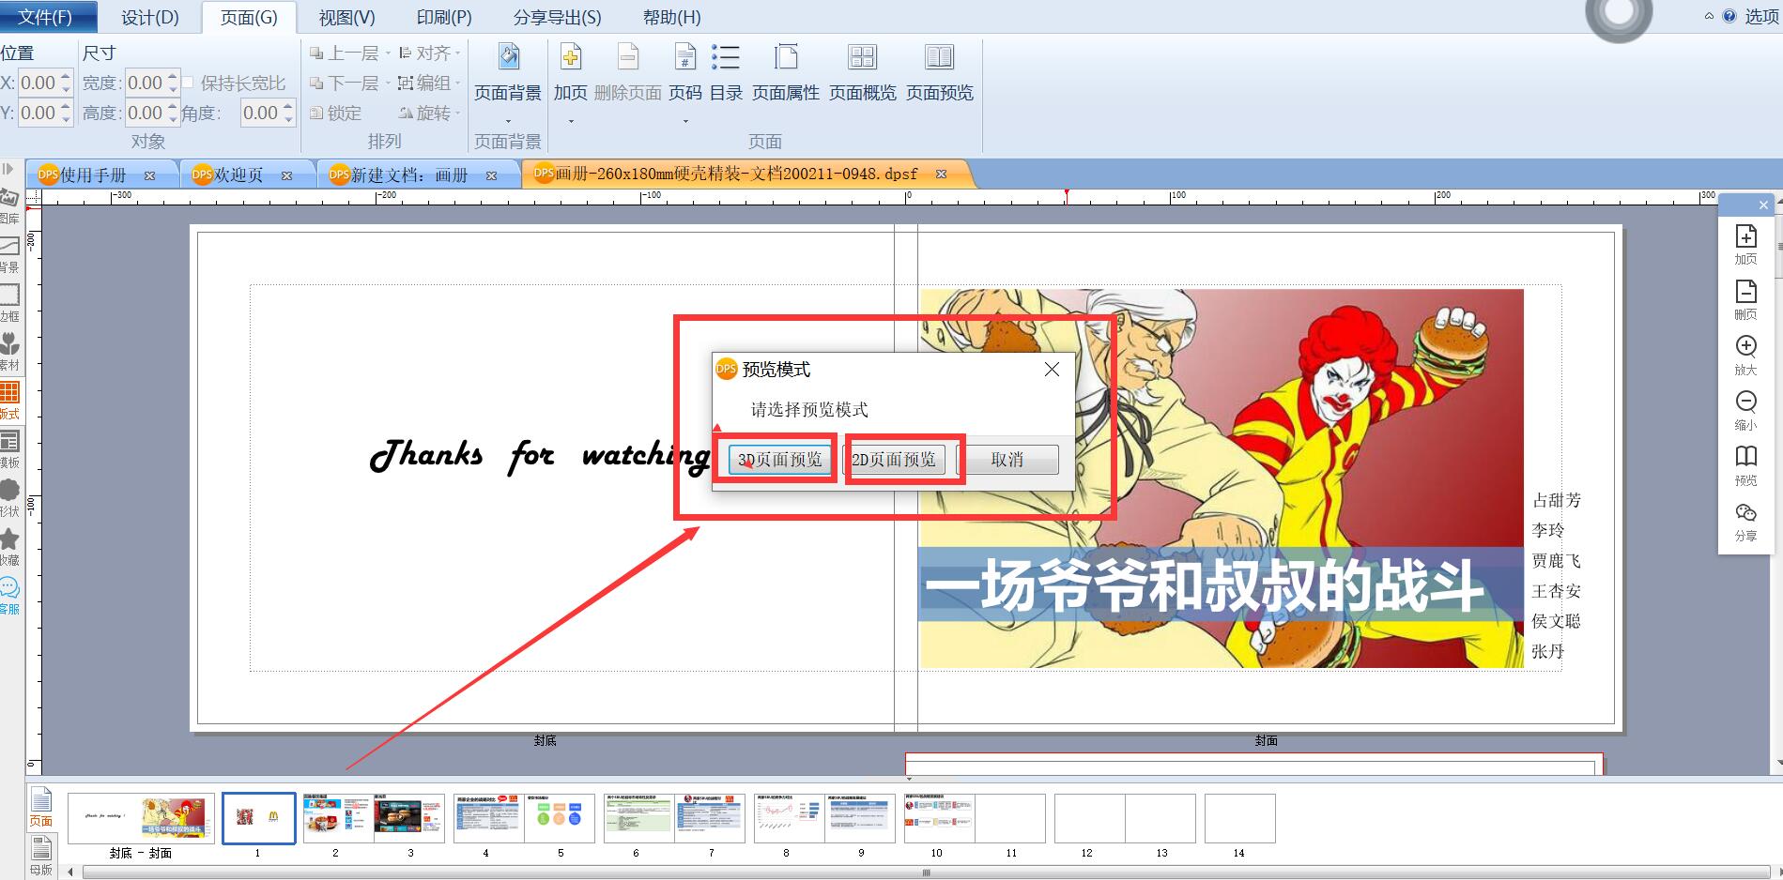Open the 帮助(H) ribbon tab
This screenshot has height=880, width=1783.
pos(671,17)
